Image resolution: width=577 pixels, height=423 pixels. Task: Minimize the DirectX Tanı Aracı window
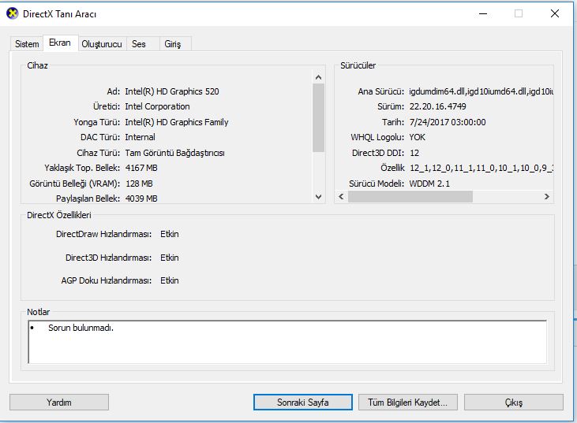pos(483,14)
